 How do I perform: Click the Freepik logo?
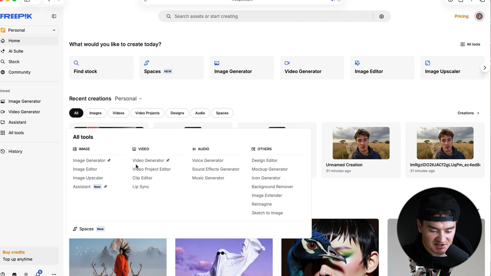point(16,16)
